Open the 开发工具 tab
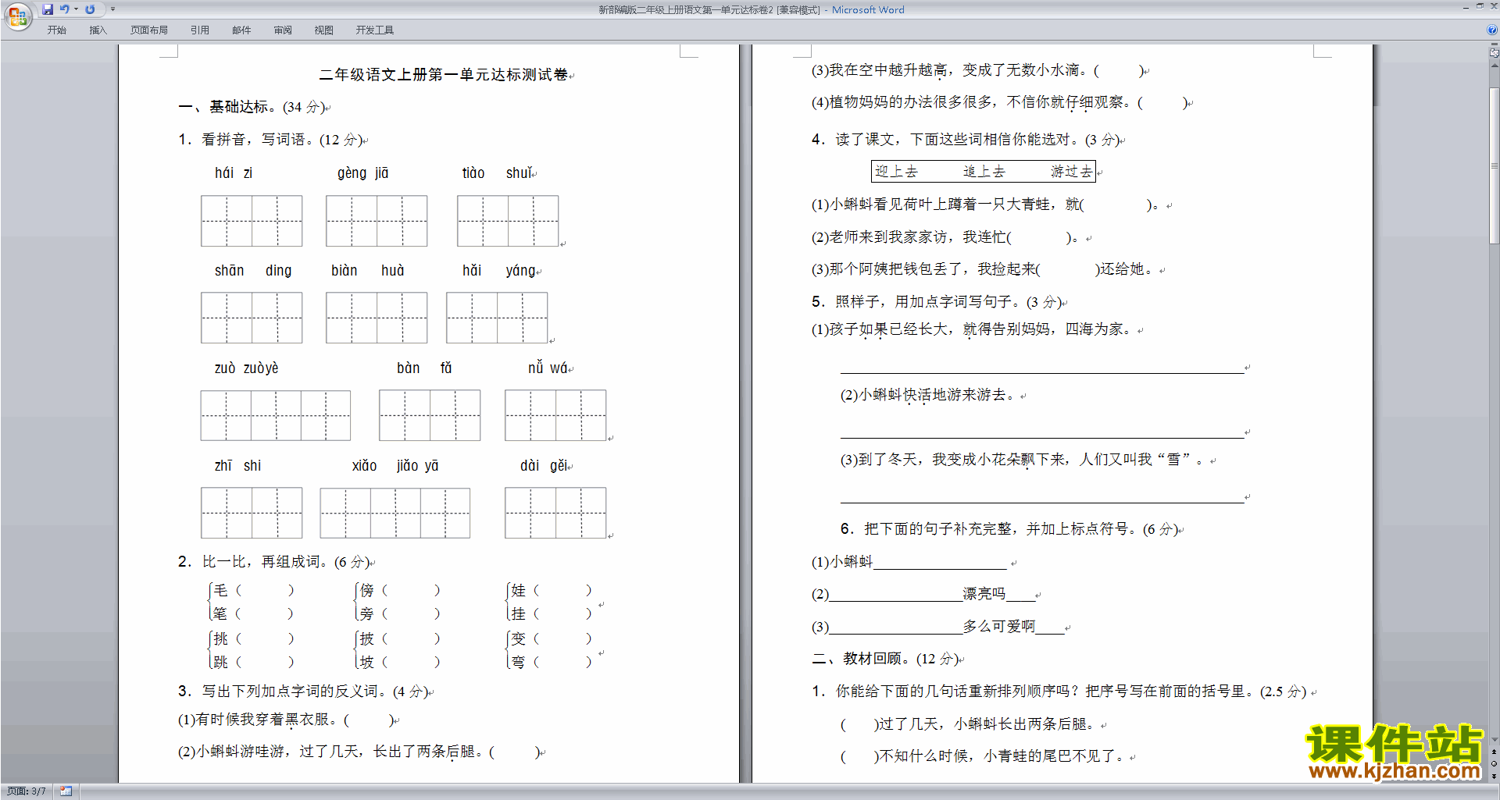Image resolution: width=1500 pixels, height=800 pixels. (x=374, y=30)
